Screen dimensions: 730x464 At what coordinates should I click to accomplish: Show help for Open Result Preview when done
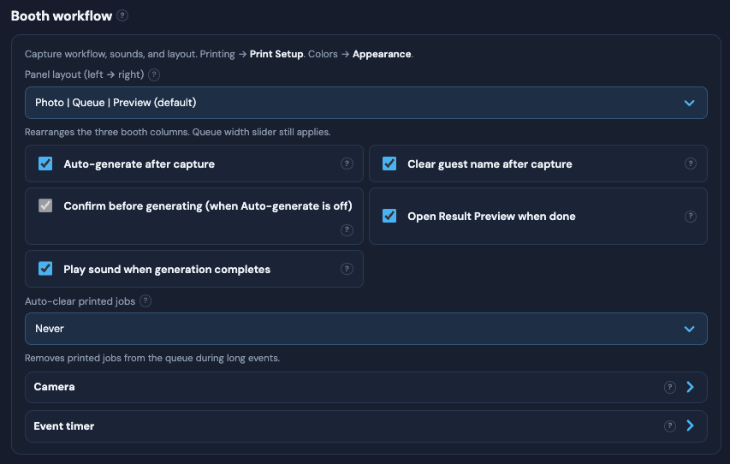[x=691, y=216]
